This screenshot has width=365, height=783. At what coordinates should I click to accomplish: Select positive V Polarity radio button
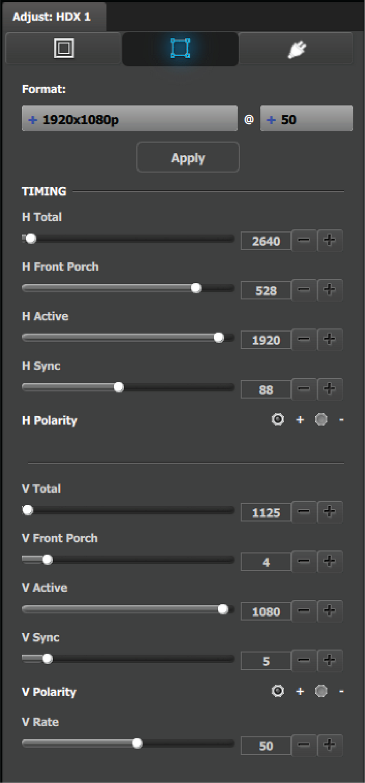(x=278, y=691)
